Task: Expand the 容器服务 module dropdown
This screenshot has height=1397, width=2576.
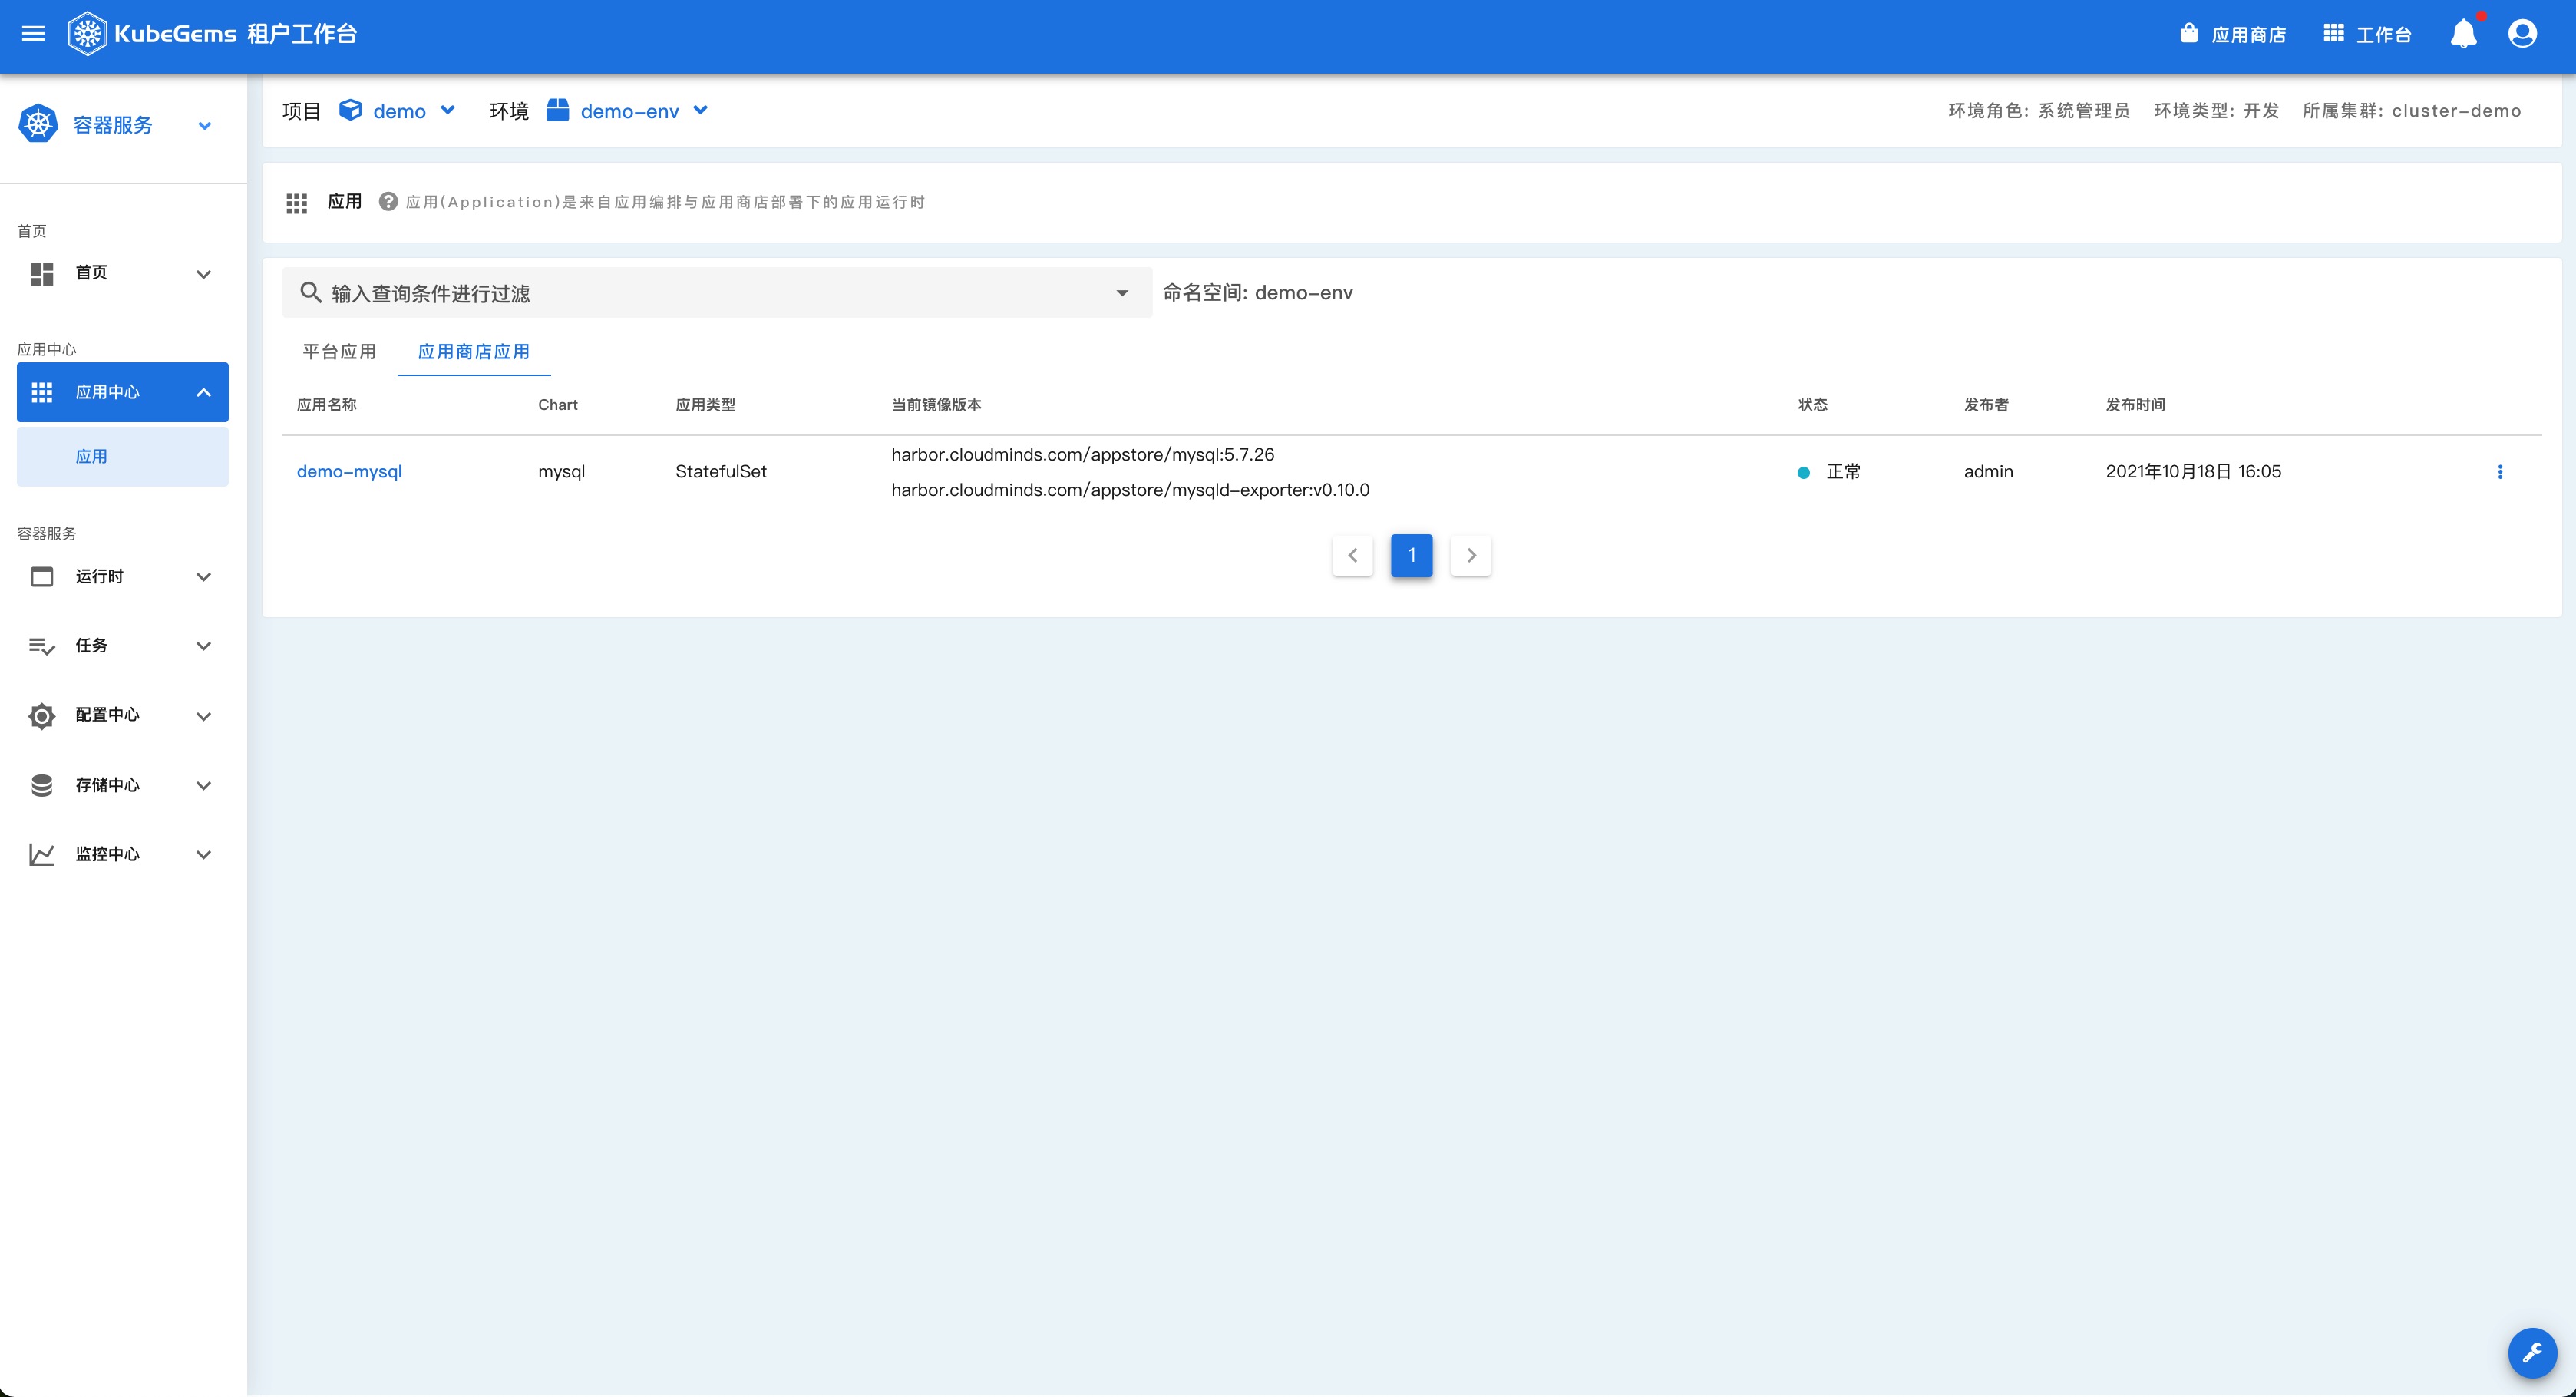Action: (x=205, y=125)
